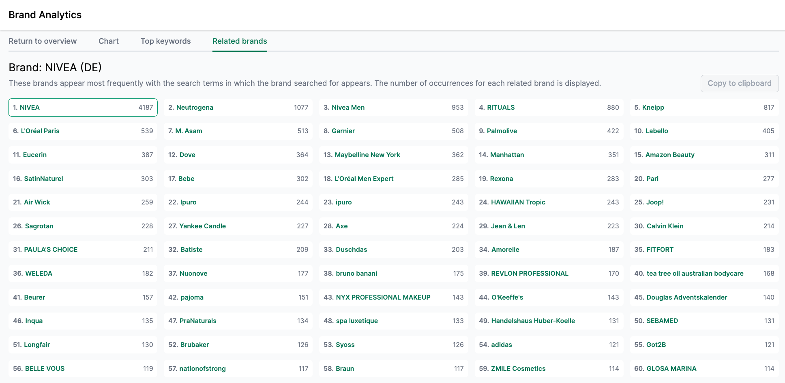Screen dimensions: 785x383
Task: Open the HAWAIIAN Tropic entry
Action: [518, 202]
